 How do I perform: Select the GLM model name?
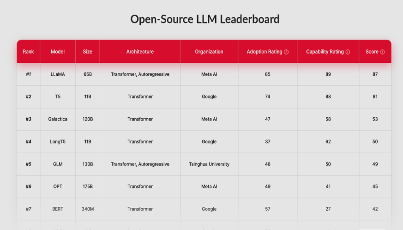coord(58,164)
